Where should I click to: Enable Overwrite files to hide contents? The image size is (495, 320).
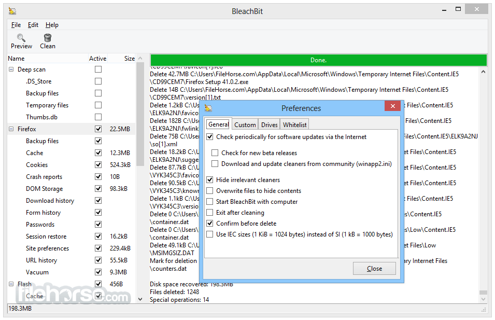pos(209,191)
